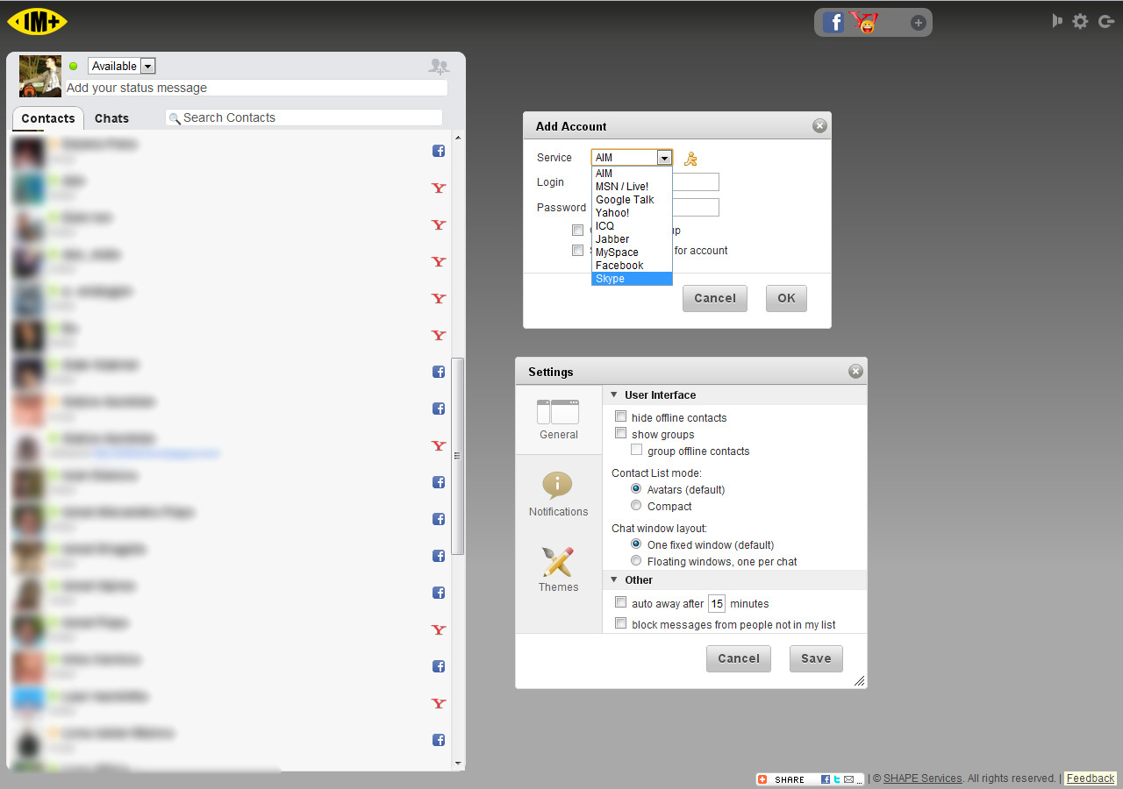This screenshot has width=1123, height=789.
Task: Select Floating windows, one per chat
Action: 636,561
